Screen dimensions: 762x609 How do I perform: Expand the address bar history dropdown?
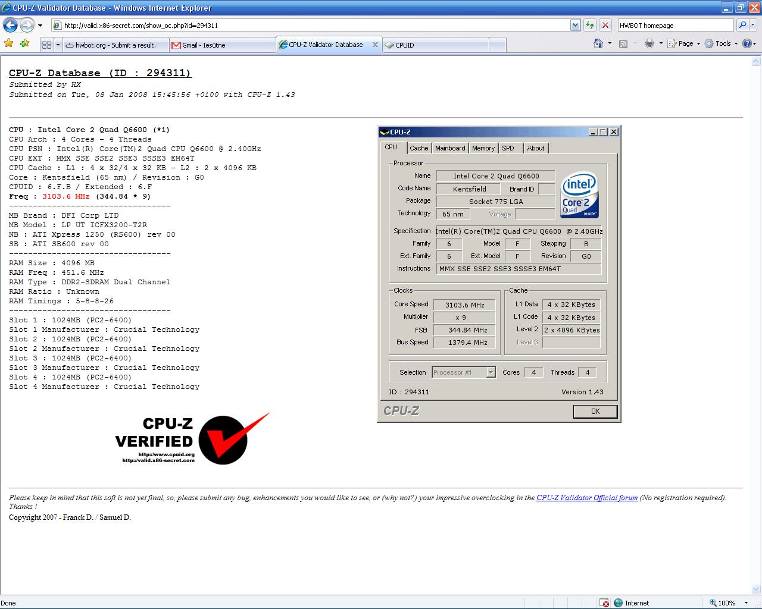[575, 25]
